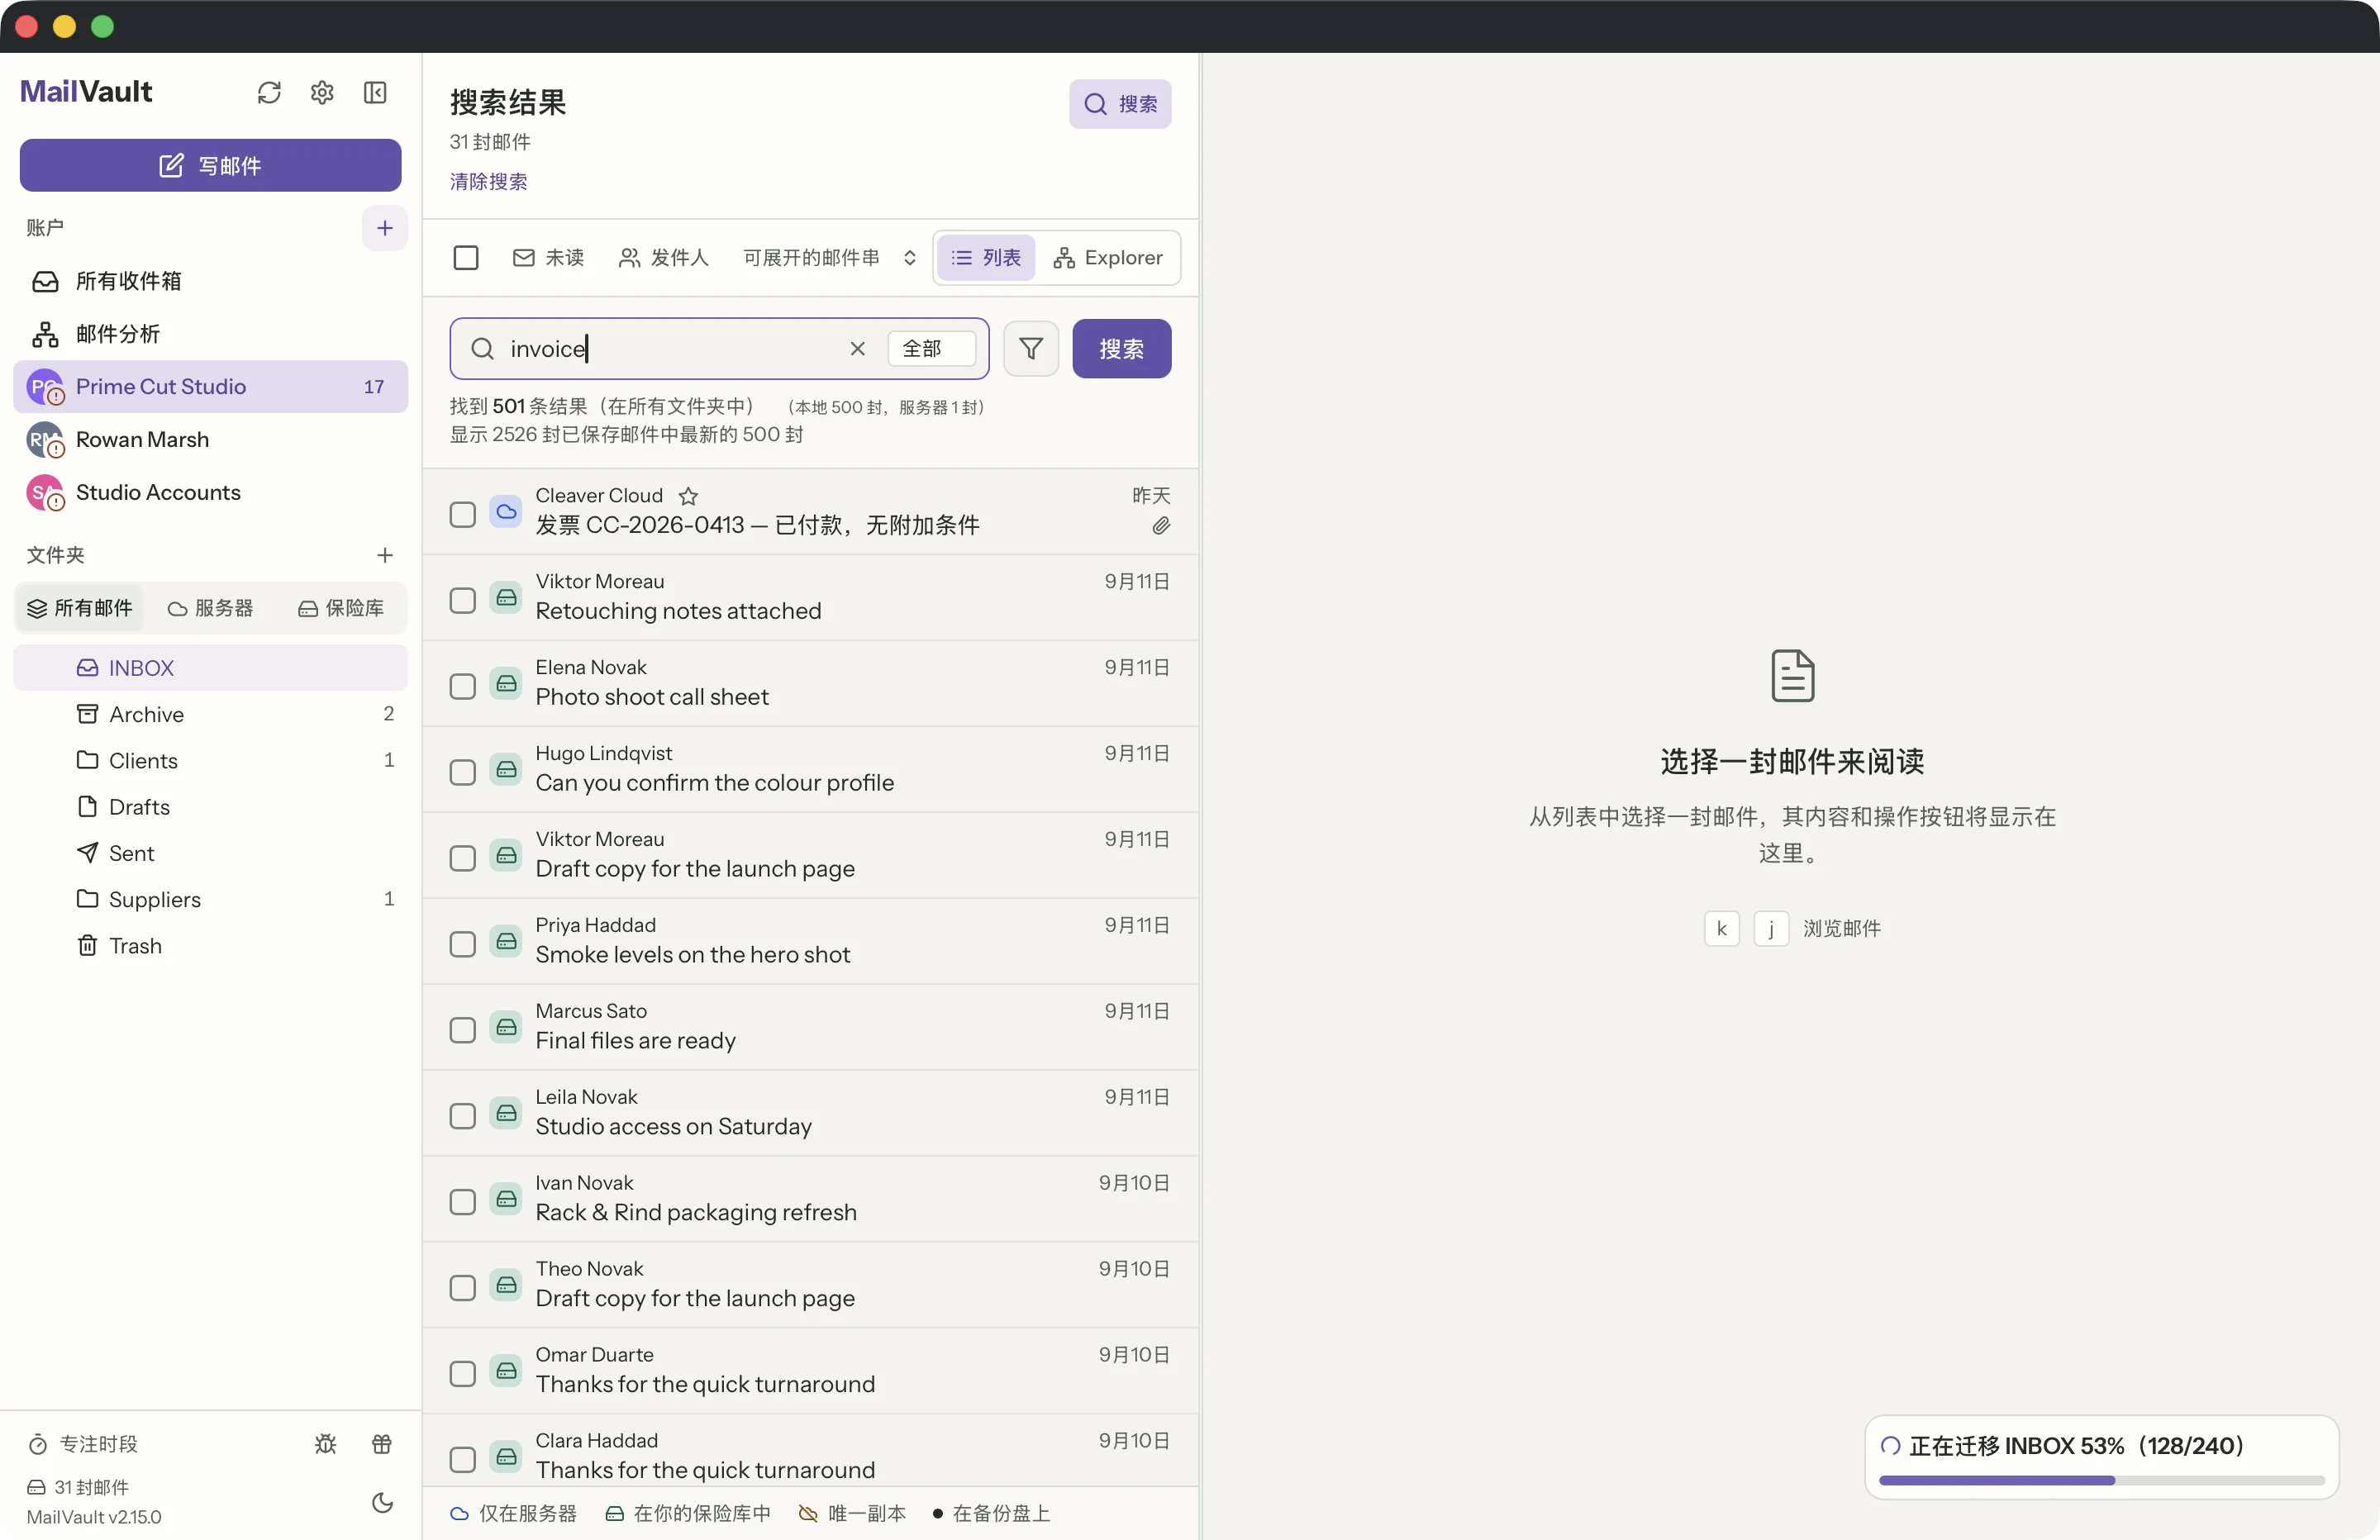Add a new folder with plus
Screen dimensions: 2380x1540
385,555
